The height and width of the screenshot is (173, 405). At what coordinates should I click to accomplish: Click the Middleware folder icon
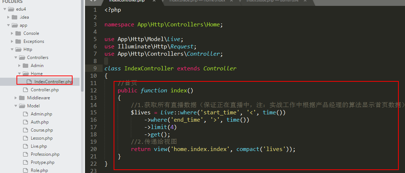point(22,98)
